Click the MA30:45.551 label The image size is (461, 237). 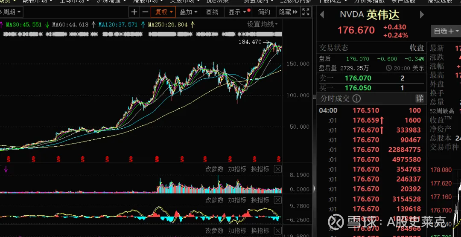[24, 25]
